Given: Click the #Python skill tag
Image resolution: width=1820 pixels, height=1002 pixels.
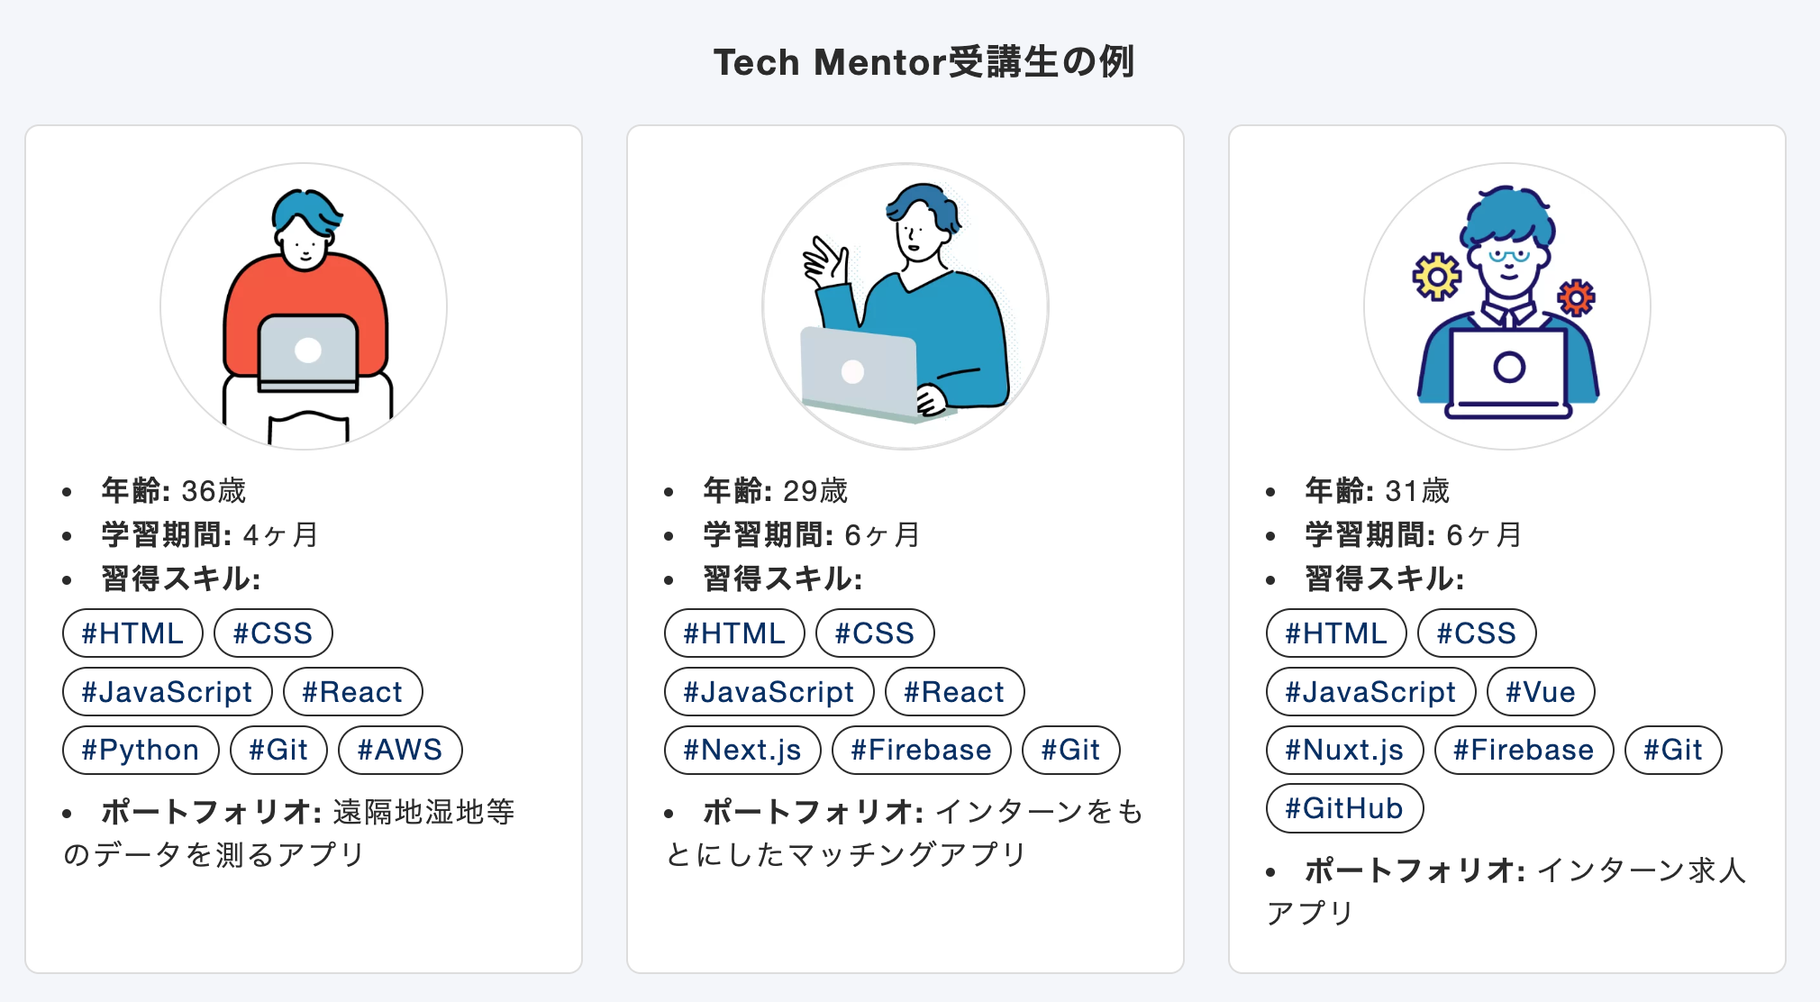Looking at the screenshot, I should tap(141, 750).
